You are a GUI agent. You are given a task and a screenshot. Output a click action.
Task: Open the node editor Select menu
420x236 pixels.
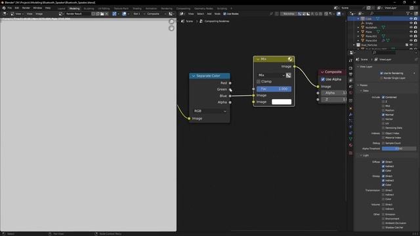tap(200, 14)
